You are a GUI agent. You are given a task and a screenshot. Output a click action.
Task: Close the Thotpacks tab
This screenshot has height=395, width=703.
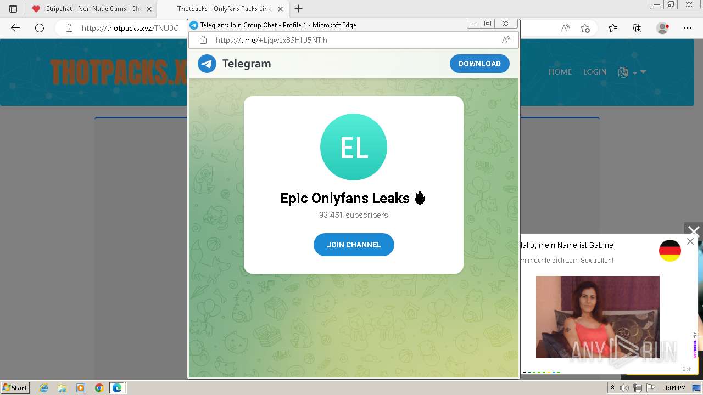click(280, 9)
